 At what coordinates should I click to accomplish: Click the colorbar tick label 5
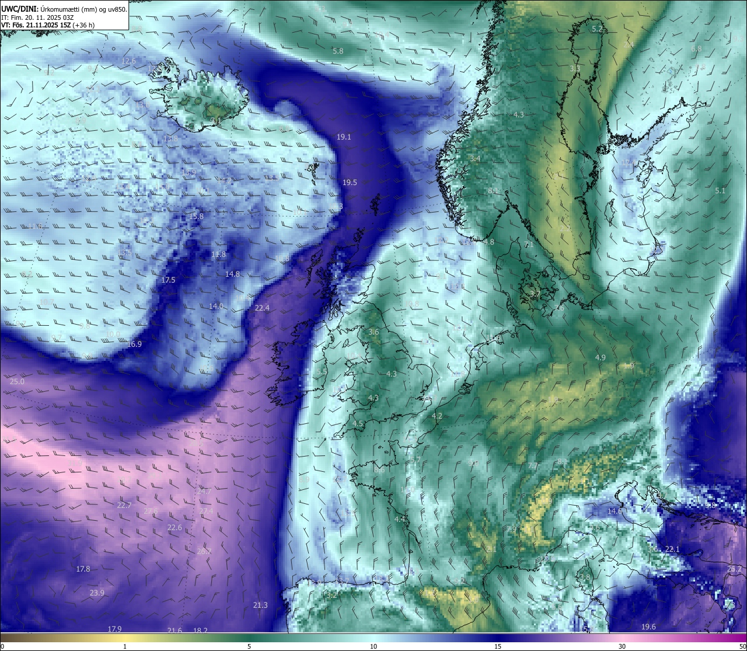tap(249, 646)
